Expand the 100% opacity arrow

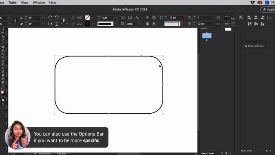[140, 24]
